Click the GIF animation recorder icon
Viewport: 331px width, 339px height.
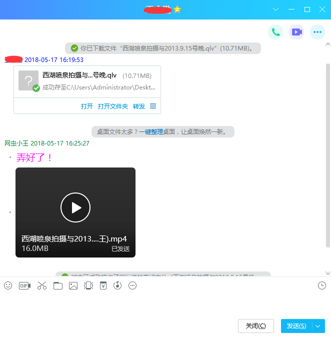click(24, 285)
